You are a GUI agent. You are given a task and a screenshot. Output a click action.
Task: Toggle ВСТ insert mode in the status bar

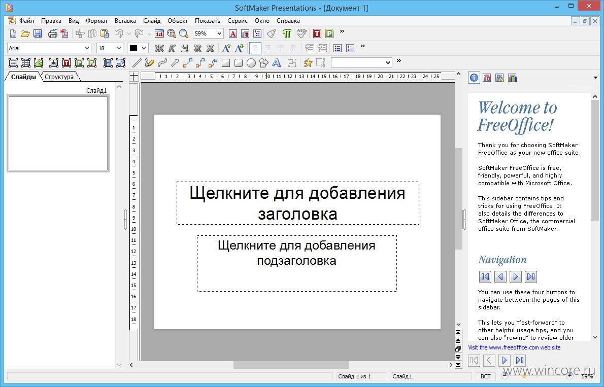(x=485, y=376)
